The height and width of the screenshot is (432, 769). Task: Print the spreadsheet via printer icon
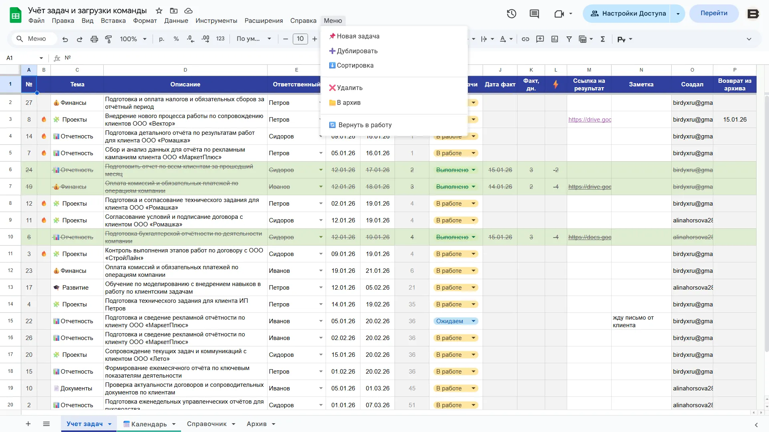[94, 39]
